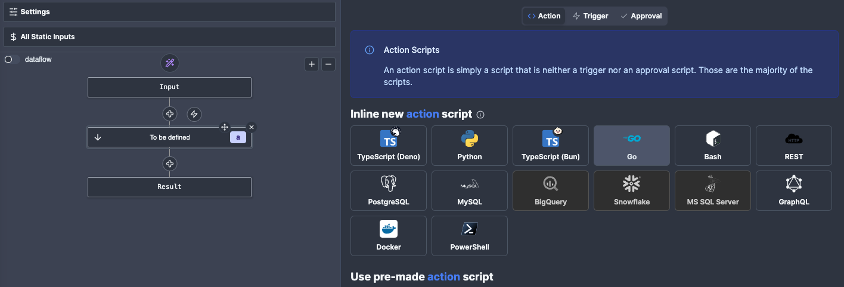Switch to the Approval tab
This screenshot has width=844, height=287.
click(x=641, y=16)
